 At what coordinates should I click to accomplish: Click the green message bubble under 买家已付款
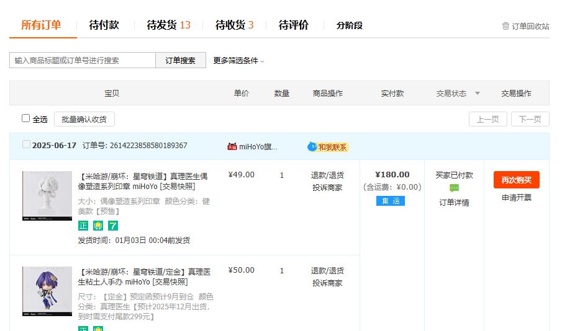(454, 188)
